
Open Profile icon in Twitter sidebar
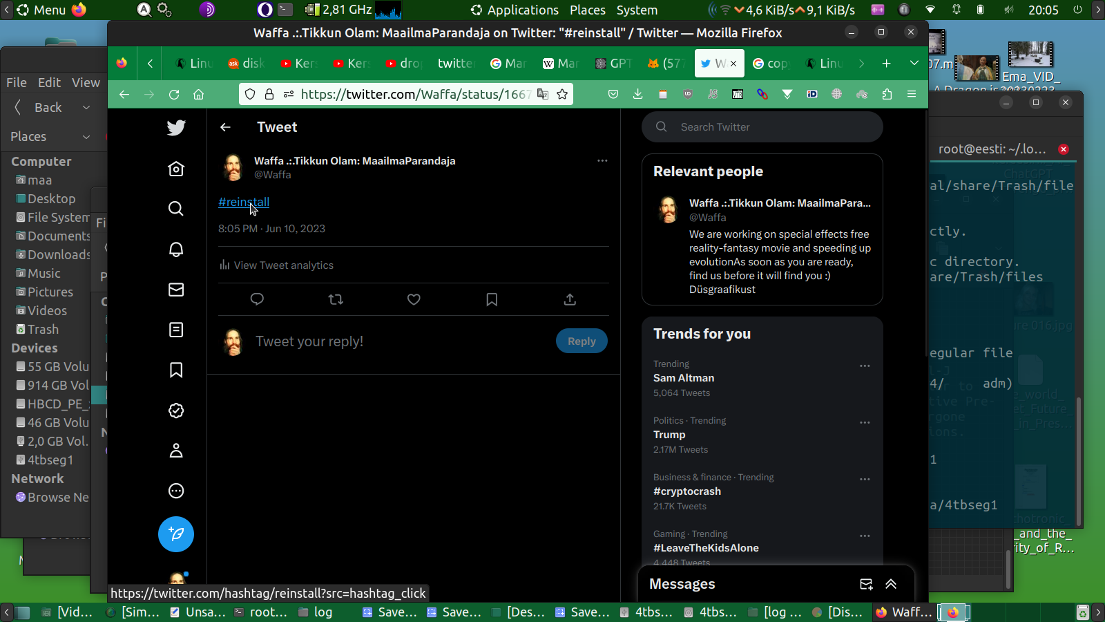[x=176, y=451]
